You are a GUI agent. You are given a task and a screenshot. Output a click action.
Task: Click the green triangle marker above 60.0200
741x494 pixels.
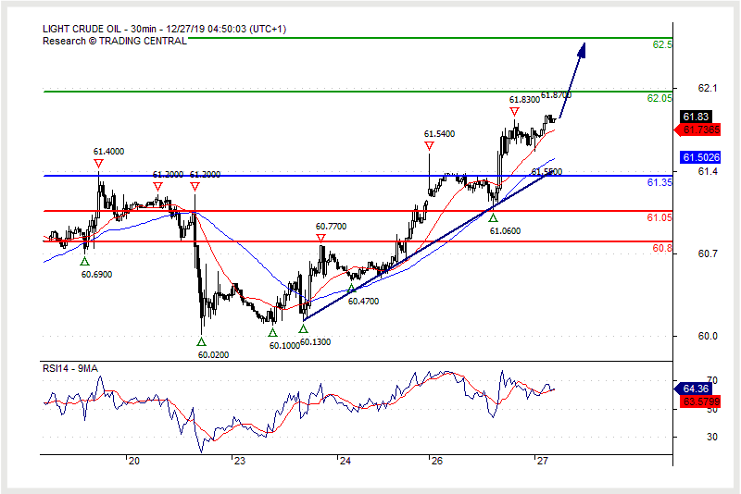[201, 341]
